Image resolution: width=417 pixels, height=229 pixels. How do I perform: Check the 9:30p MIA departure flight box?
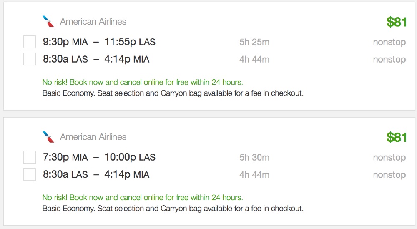pyautogui.click(x=29, y=42)
